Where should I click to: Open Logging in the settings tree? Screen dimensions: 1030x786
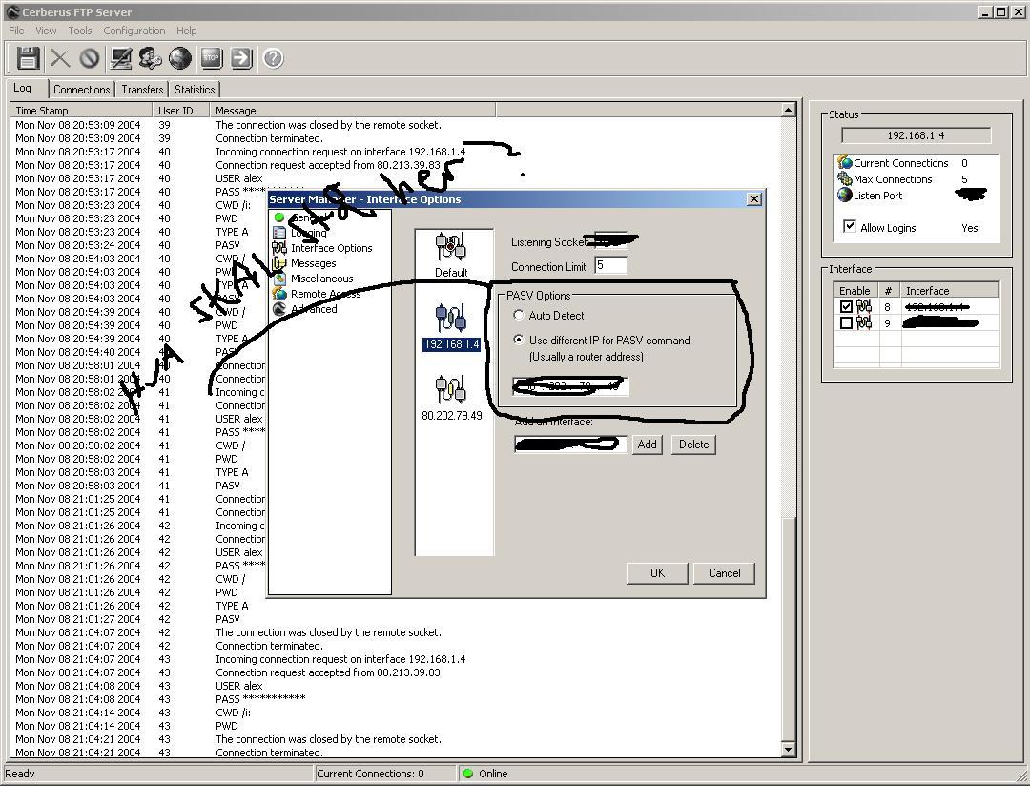pyautogui.click(x=309, y=233)
